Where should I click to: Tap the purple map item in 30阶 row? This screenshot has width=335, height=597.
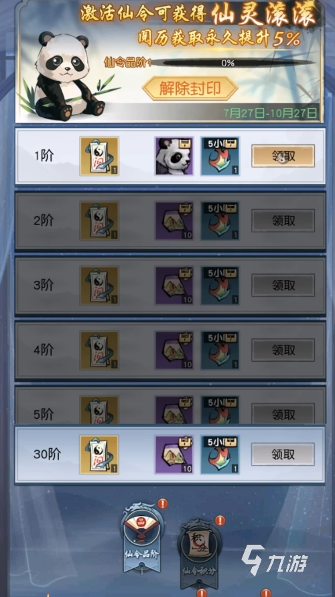pos(174,454)
